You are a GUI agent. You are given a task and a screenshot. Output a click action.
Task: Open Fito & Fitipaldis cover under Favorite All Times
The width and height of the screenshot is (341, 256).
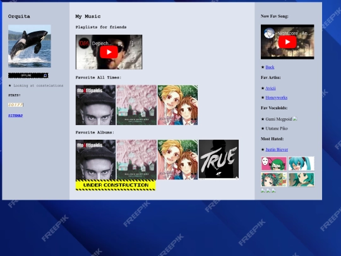pos(96,105)
